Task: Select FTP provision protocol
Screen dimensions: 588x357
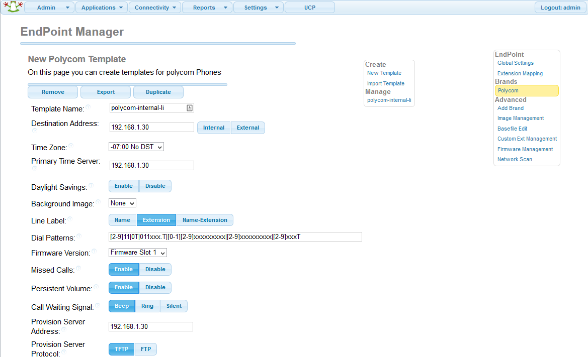Action: 146,349
